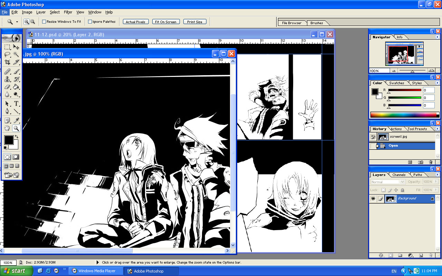Set history brush source at Open state
The height and width of the screenshot is (276, 442).
click(x=373, y=146)
